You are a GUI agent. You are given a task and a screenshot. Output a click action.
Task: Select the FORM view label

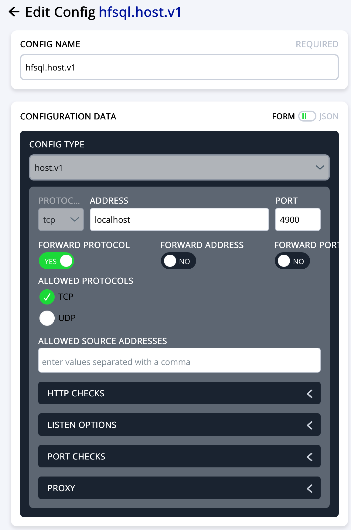(x=283, y=116)
